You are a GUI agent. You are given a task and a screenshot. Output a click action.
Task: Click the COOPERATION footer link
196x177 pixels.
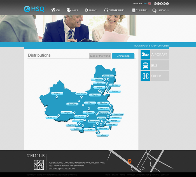coord(143,175)
